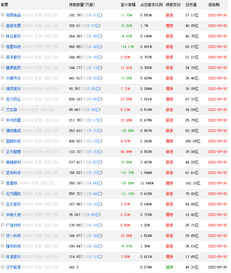This screenshot has width=231, height=273.
Task: Open stock link 骆驼医药 row 002788
Action: (13, 68)
